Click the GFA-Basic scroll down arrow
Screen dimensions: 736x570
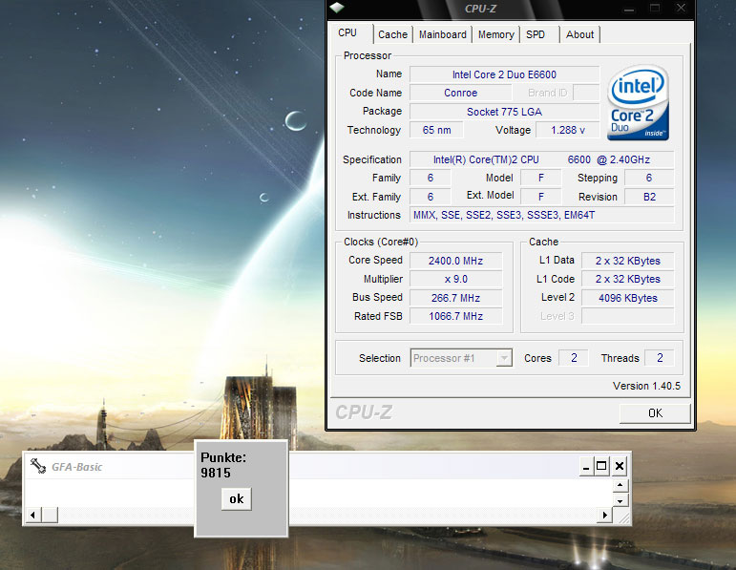[x=620, y=501]
